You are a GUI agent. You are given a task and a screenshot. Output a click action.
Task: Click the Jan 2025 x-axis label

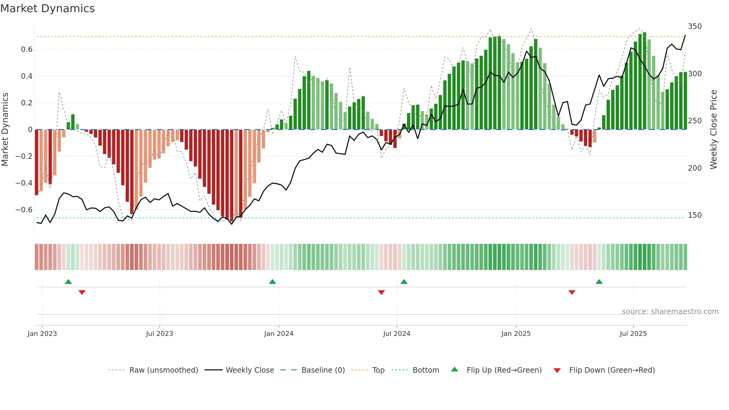(516, 333)
